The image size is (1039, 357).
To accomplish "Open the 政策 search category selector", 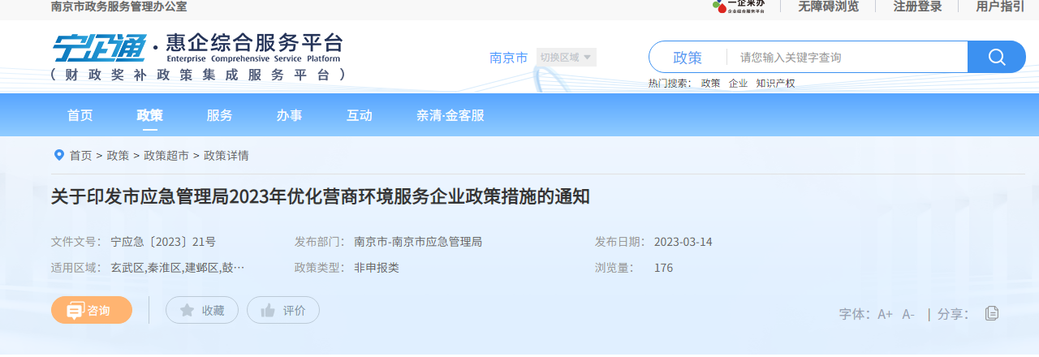I will [x=688, y=58].
